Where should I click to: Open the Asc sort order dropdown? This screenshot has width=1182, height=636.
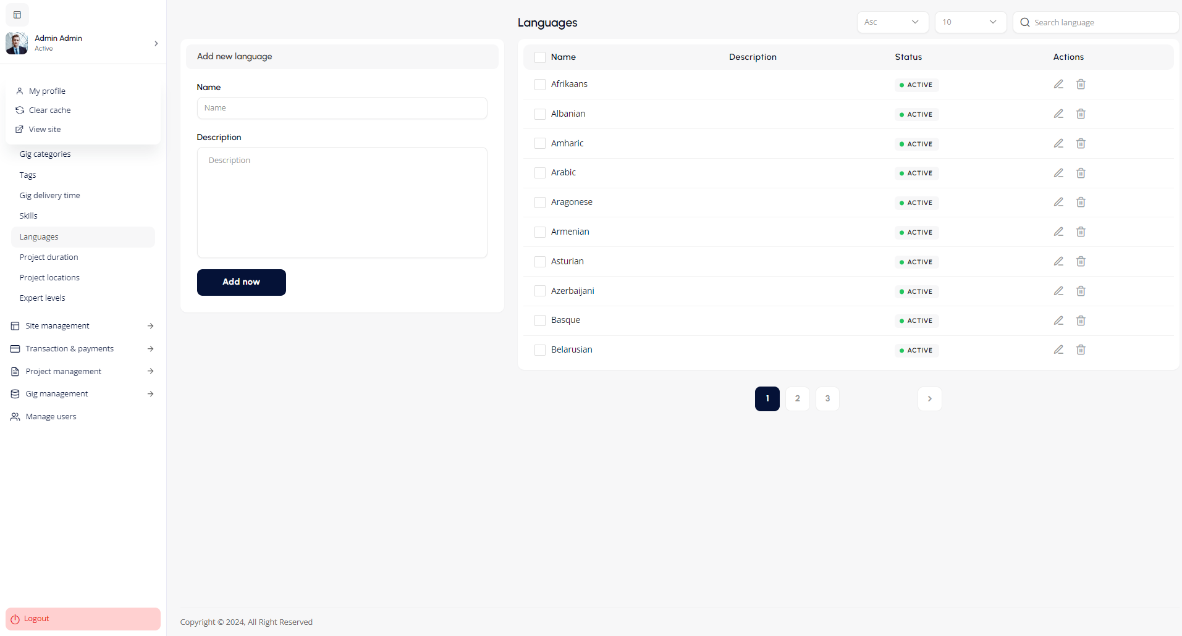[x=892, y=22]
